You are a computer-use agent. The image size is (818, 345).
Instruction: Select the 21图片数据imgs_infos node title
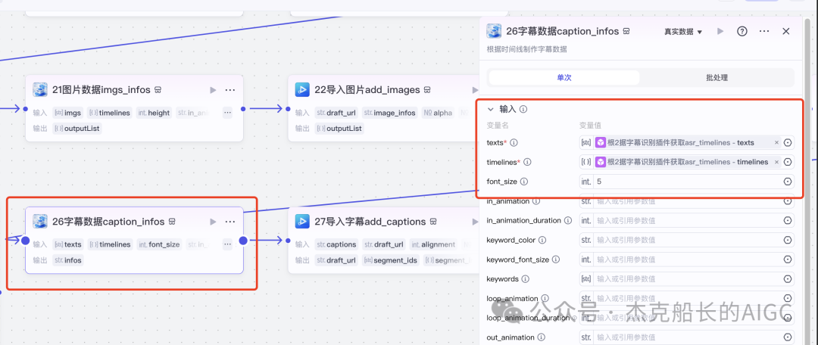tap(101, 90)
